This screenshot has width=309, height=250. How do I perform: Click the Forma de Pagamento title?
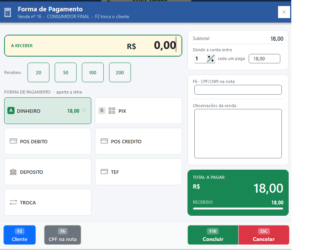click(x=50, y=9)
